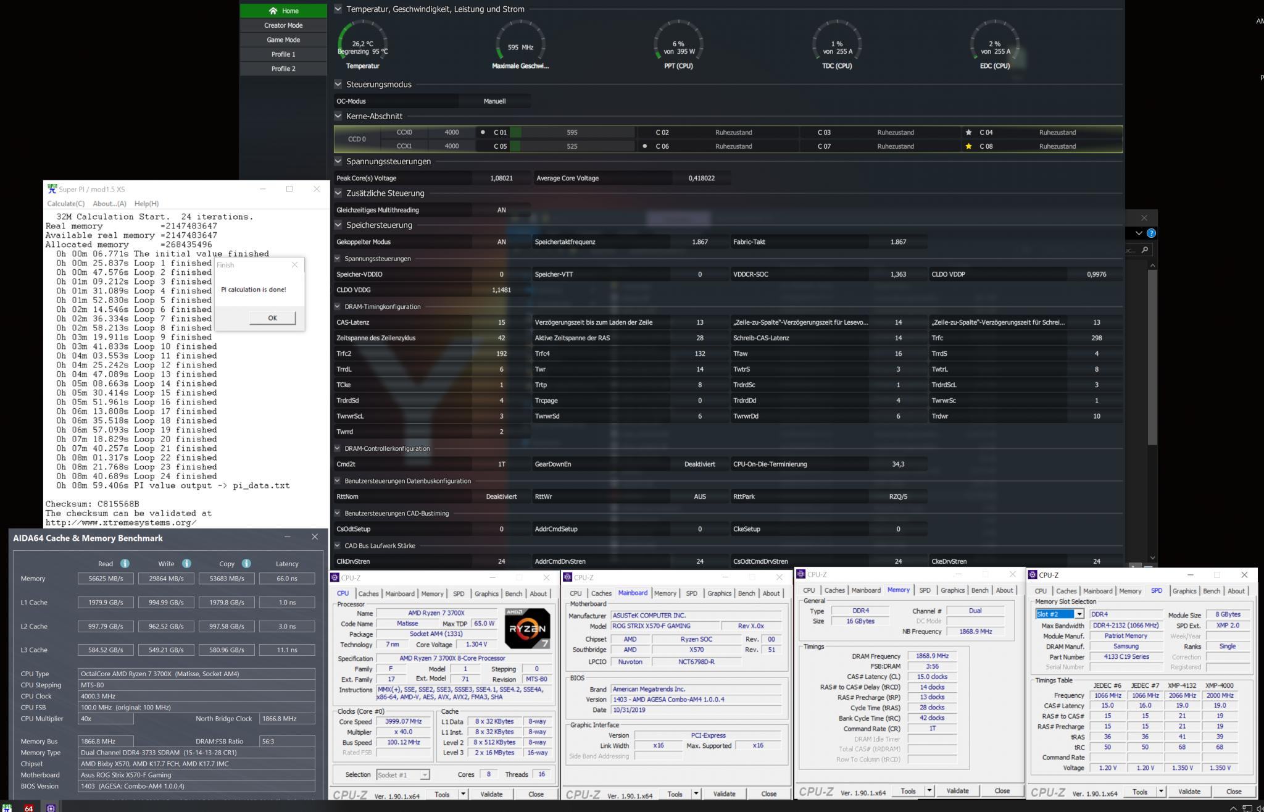Select Profile 2 in Ryzen Master sidebar
The height and width of the screenshot is (812, 1264).
(283, 69)
